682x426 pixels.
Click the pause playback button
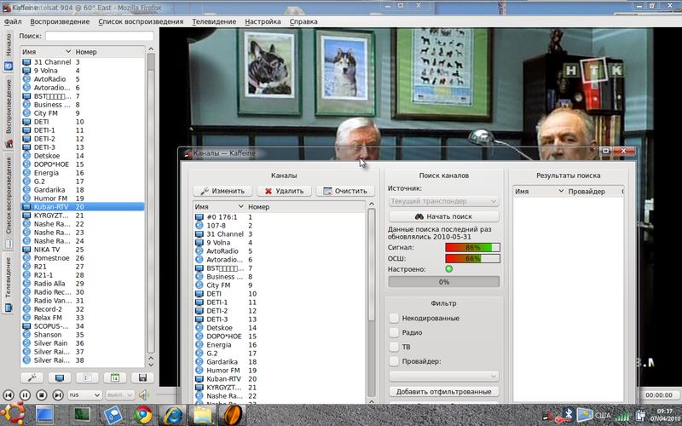tap(25, 395)
